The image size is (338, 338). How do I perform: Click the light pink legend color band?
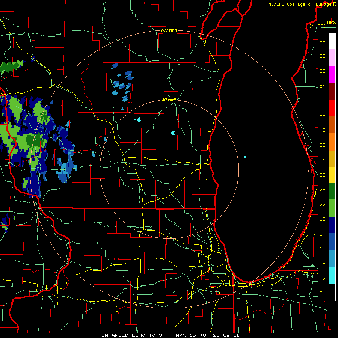click(332, 58)
